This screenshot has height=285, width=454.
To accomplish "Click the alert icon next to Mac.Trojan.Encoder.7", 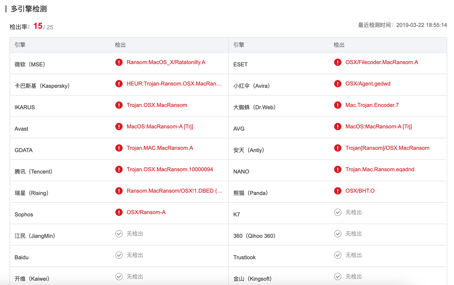I will [338, 105].
